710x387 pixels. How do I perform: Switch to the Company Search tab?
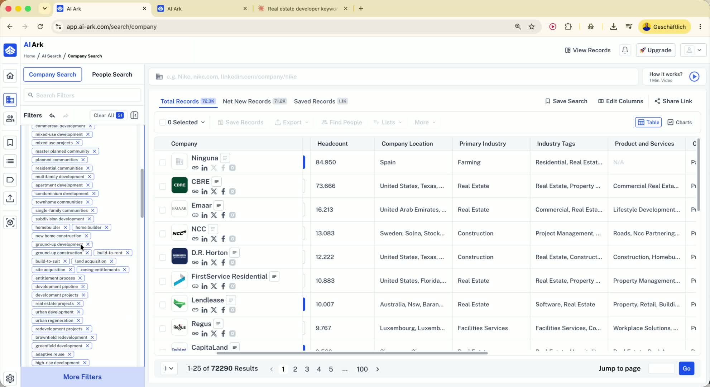pos(53,75)
